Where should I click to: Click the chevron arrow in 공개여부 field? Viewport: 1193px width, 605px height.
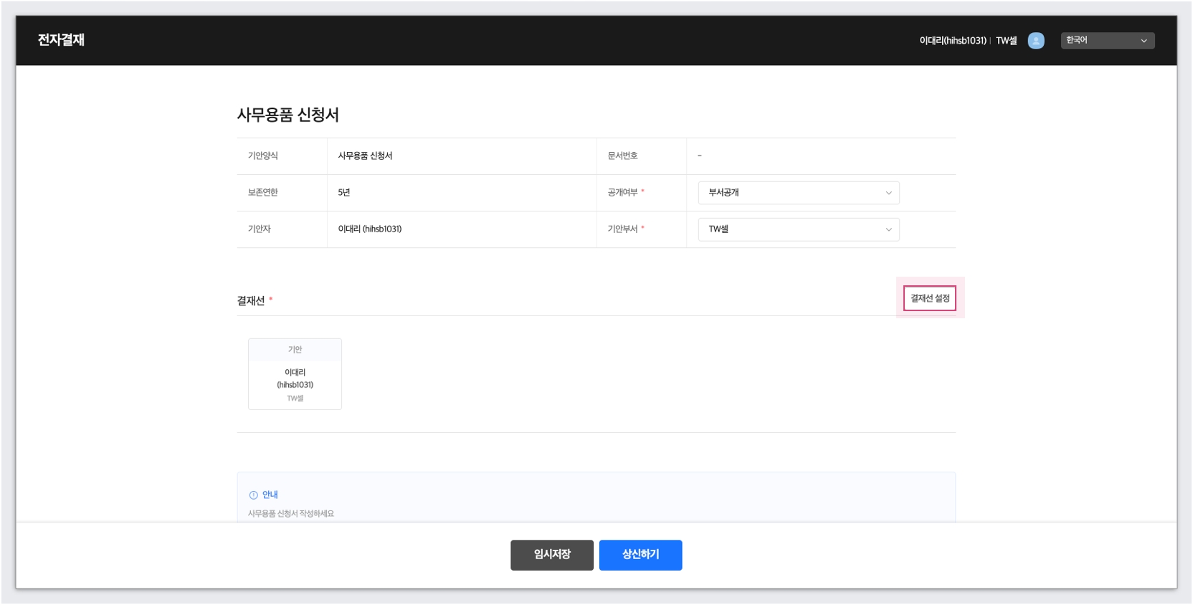coord(888,193)
